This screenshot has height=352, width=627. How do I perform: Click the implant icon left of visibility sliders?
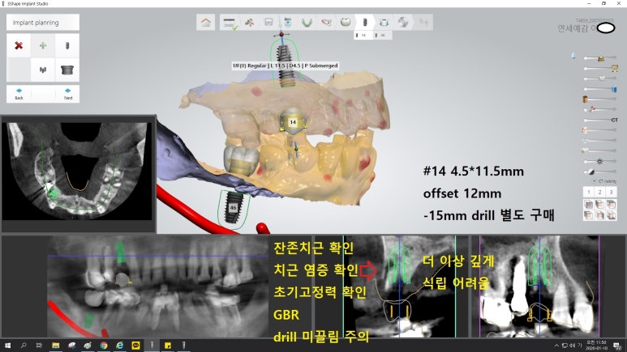[x=573, y=57]
